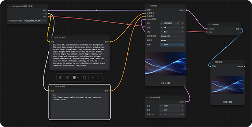Increase height 576 with plus button
This screenshot has width=252, height=127.
pyautogui.click(x=182, y=110)
